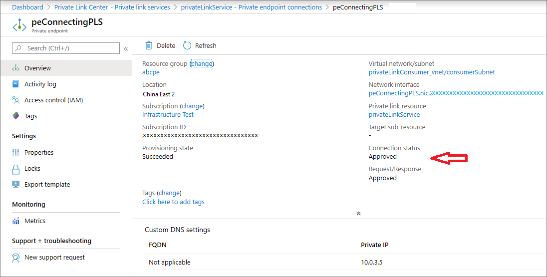Click the Export template icon
547x277 pixels.
(15, 185)
